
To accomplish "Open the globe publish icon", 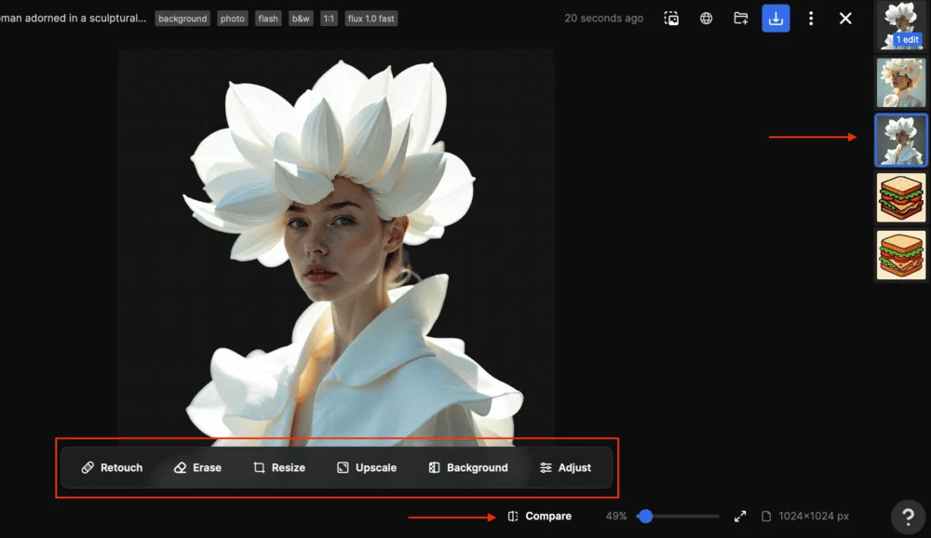I will point(707,19).
